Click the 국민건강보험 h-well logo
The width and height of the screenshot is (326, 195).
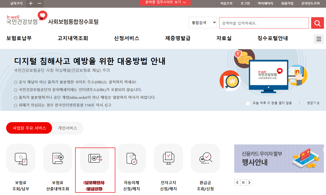(27, 18)
